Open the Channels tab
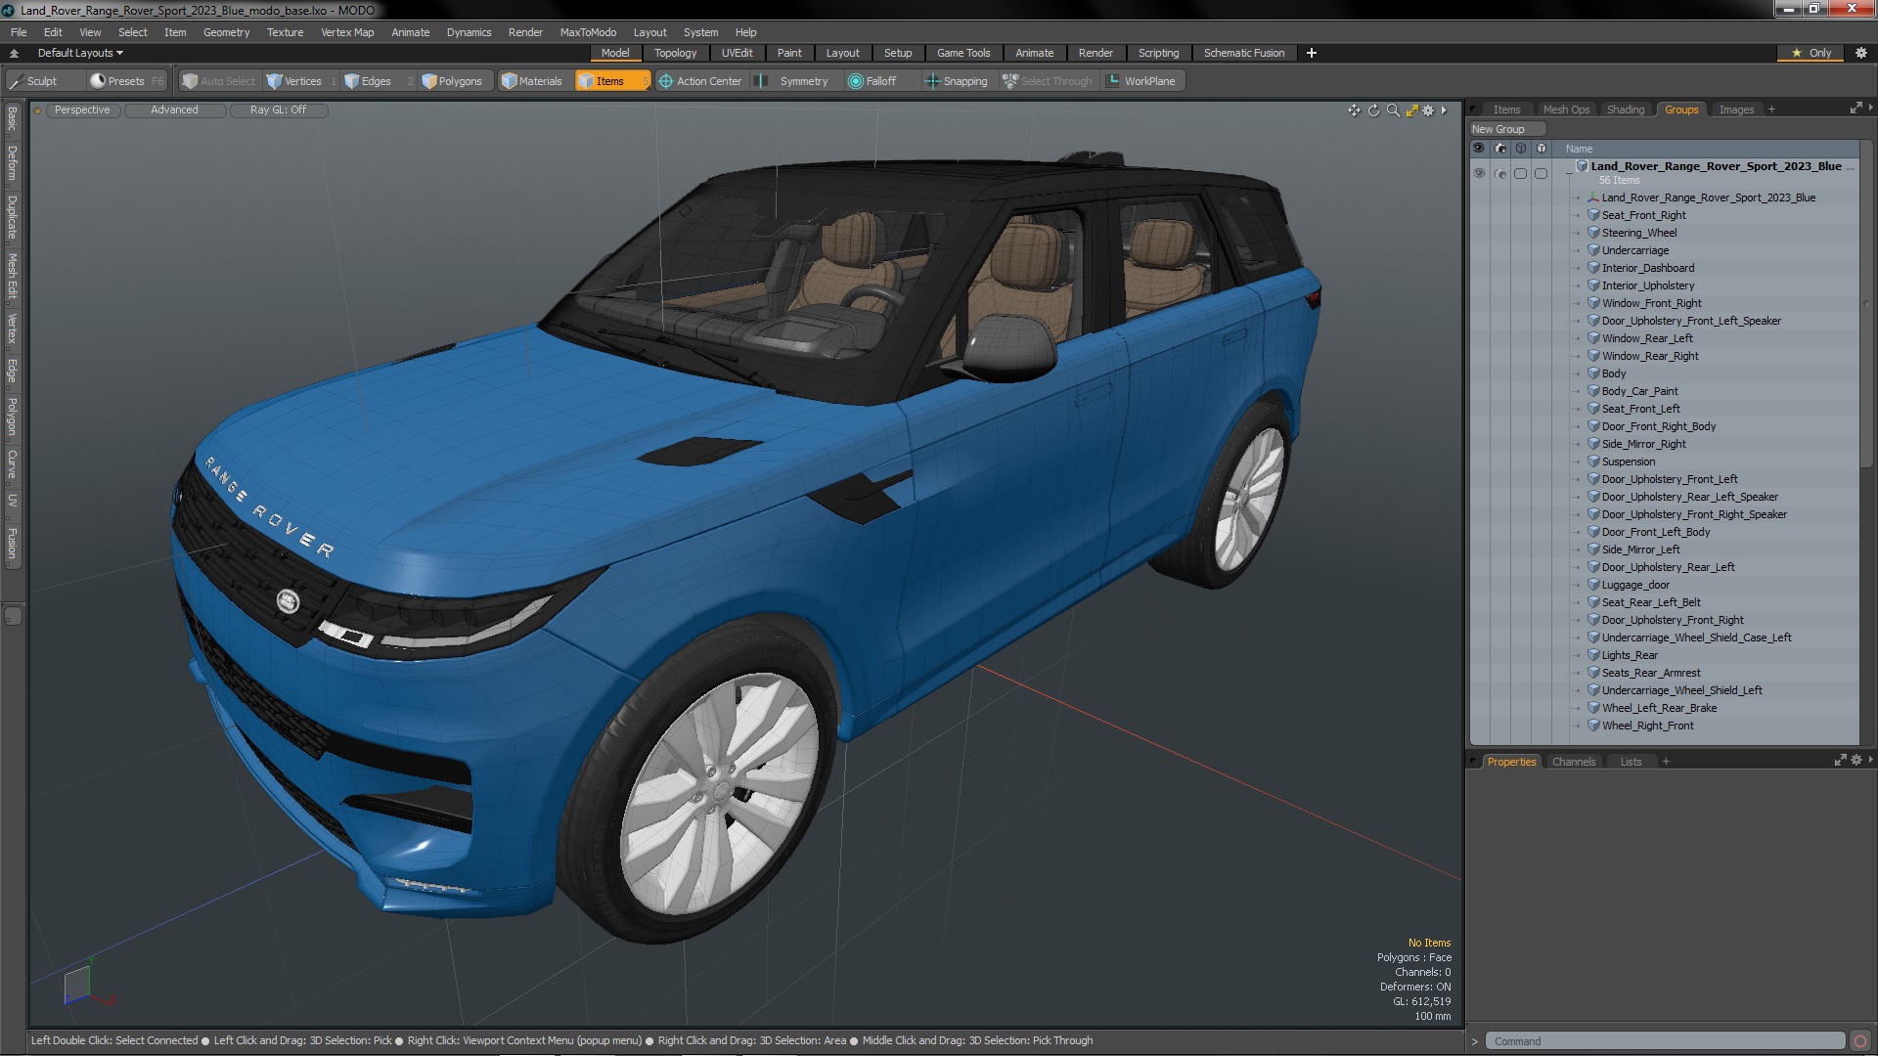Viewport: 1878px width, 1056px height. pyautogui.click(x=1573, y=762)
